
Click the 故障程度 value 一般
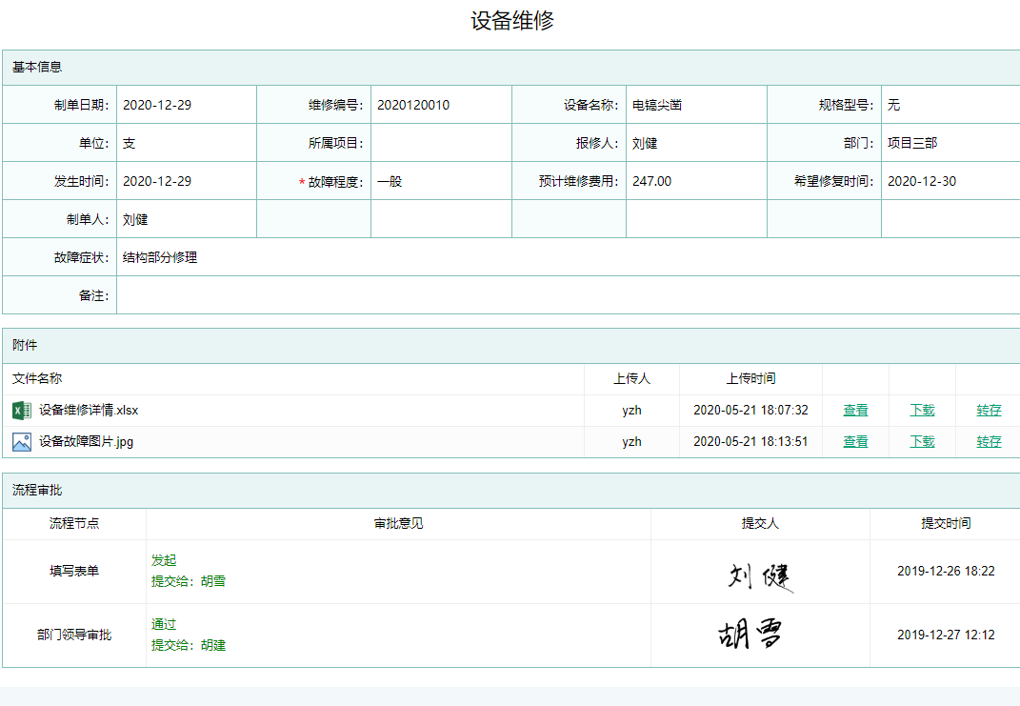390,181
